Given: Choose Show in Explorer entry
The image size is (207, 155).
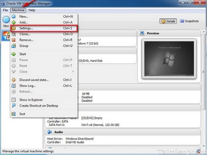Looking at the screenshot, I should click(44, 100).
